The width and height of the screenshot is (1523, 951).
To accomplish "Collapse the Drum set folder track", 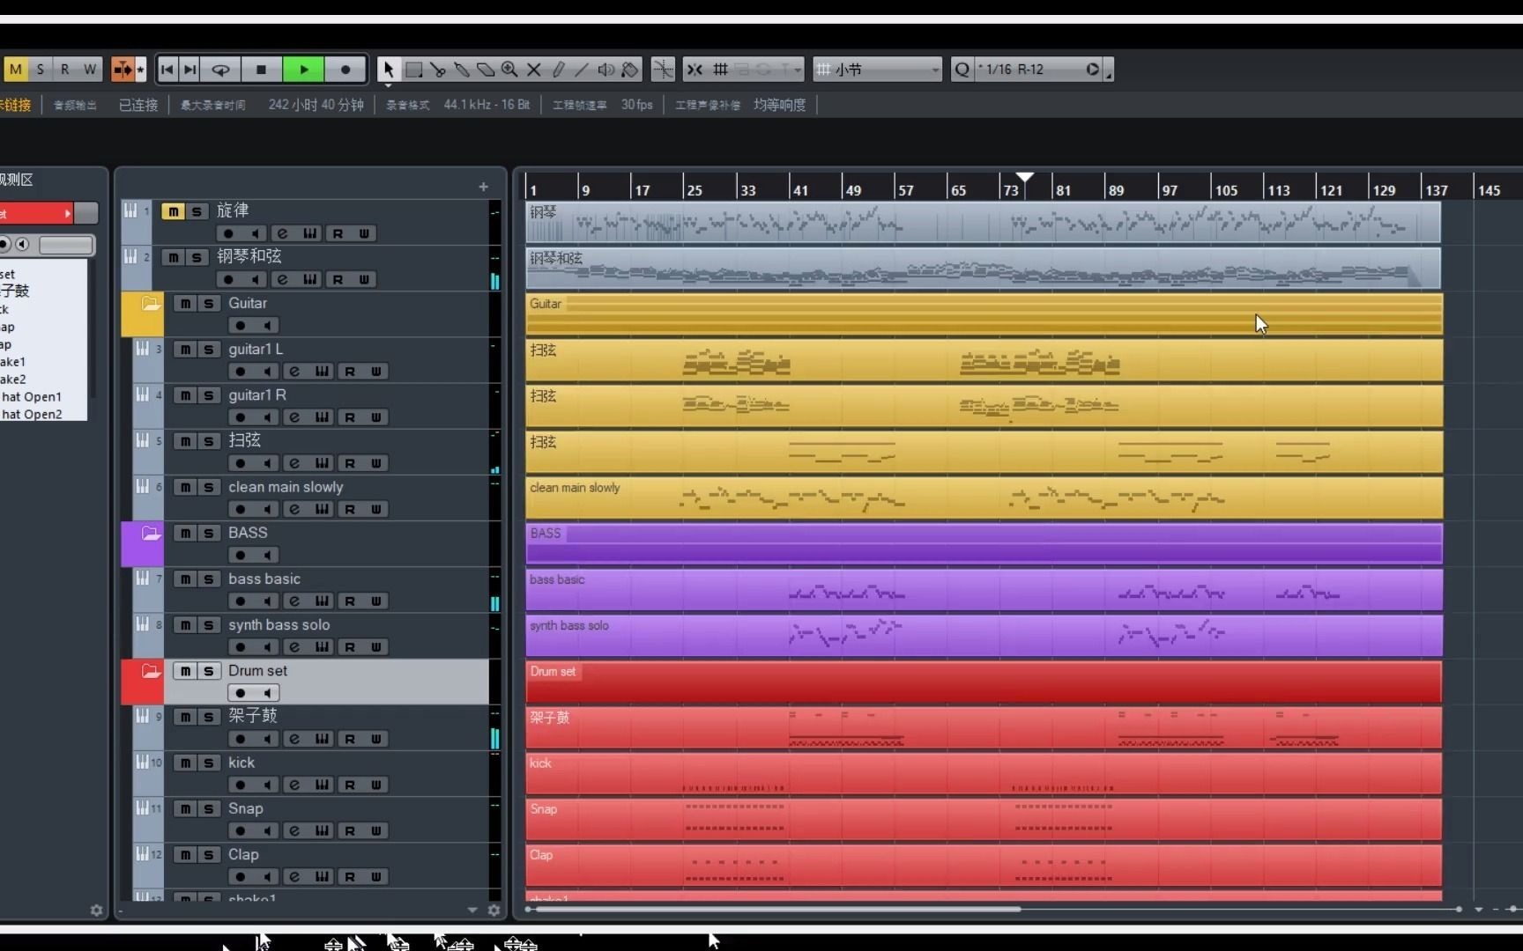I will (x=151, y=672).
